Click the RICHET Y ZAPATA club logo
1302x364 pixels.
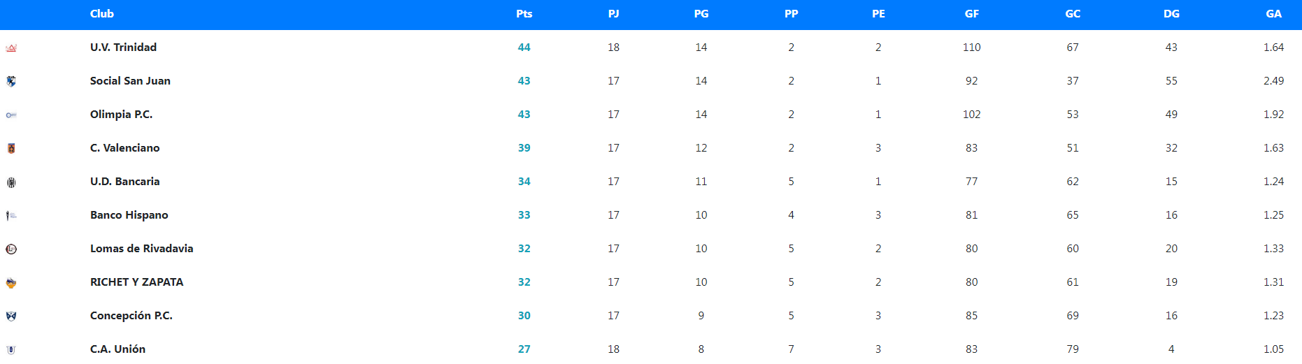point(11,283)
